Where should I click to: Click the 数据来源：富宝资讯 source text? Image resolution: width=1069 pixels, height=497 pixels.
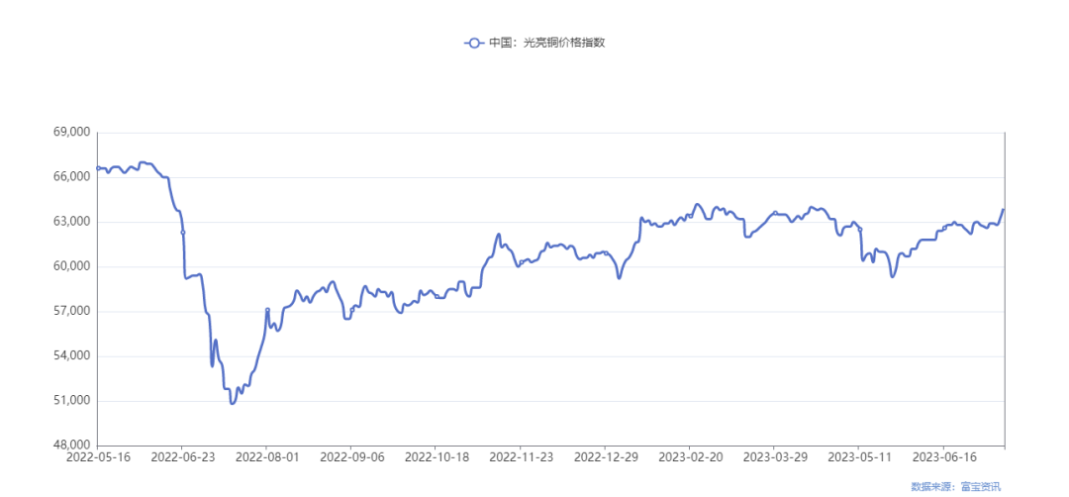coord(956,486)
